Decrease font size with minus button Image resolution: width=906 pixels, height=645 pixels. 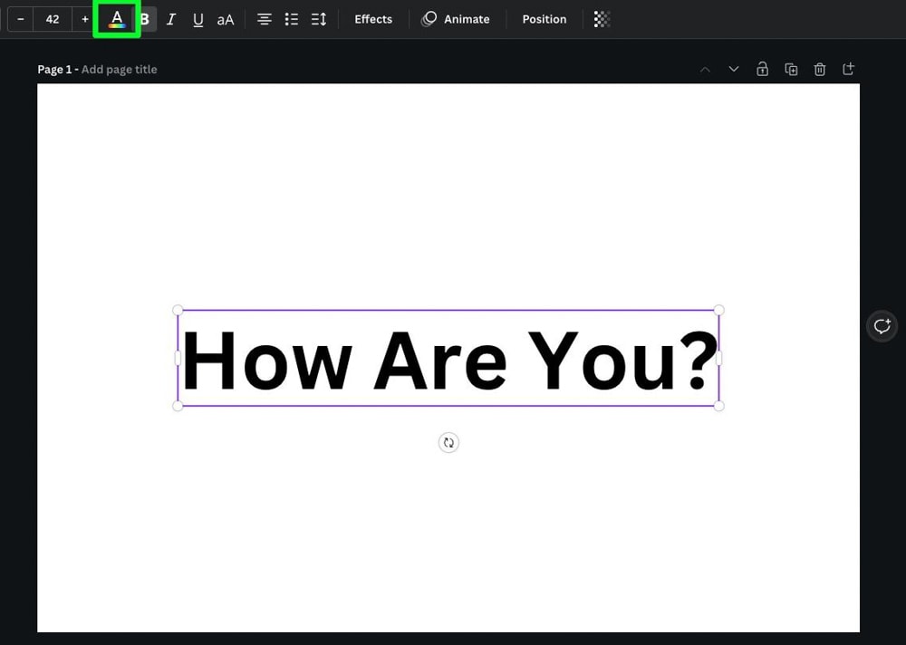(x=21, y=19)
